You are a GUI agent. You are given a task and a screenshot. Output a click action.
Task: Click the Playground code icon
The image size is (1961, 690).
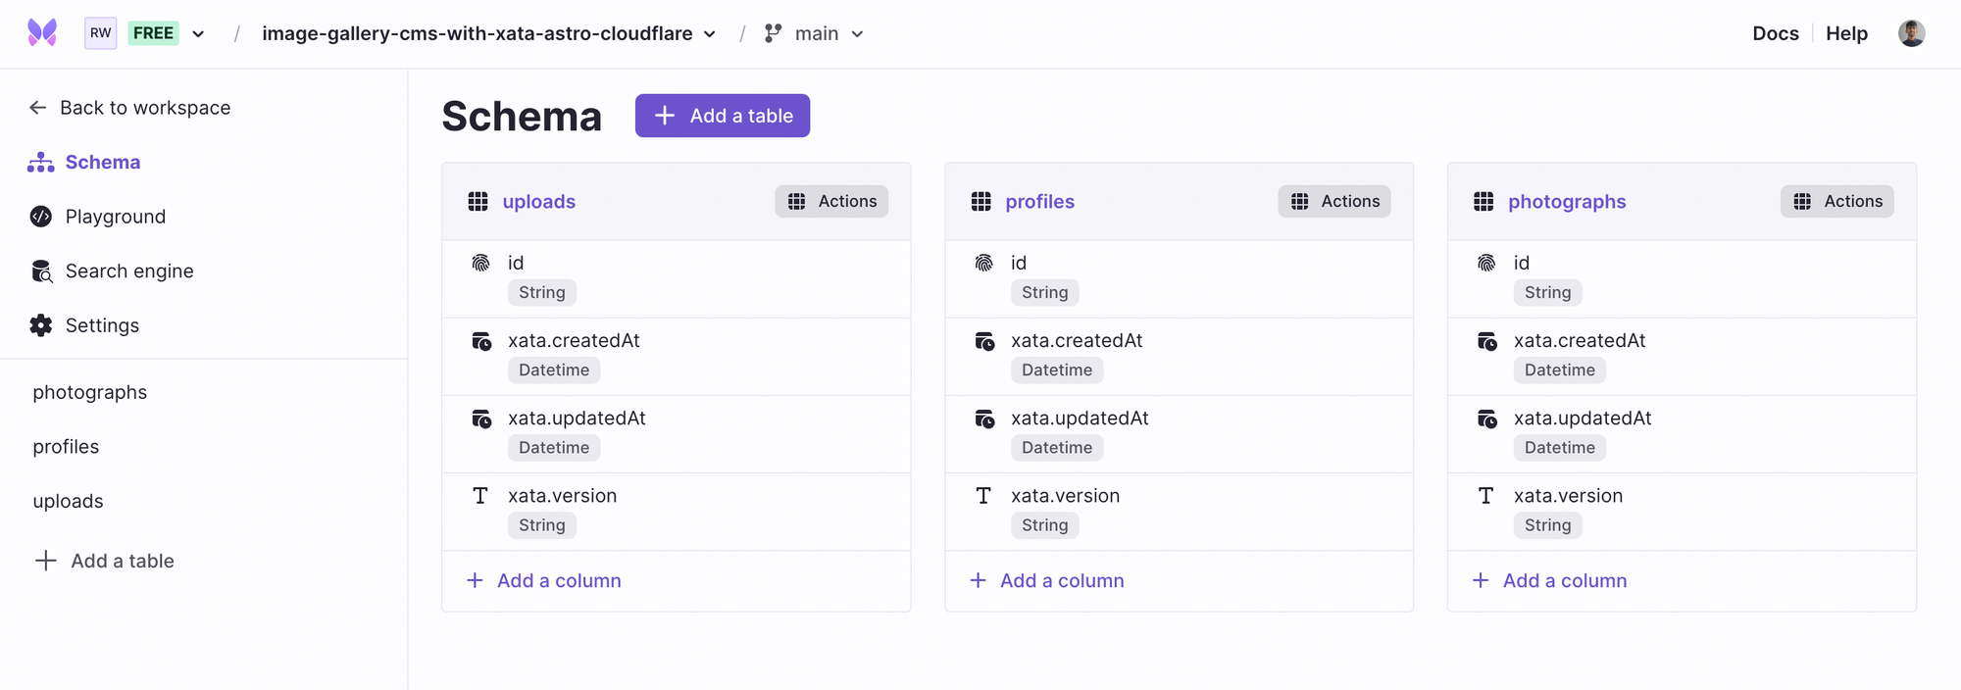pos(41,217)
